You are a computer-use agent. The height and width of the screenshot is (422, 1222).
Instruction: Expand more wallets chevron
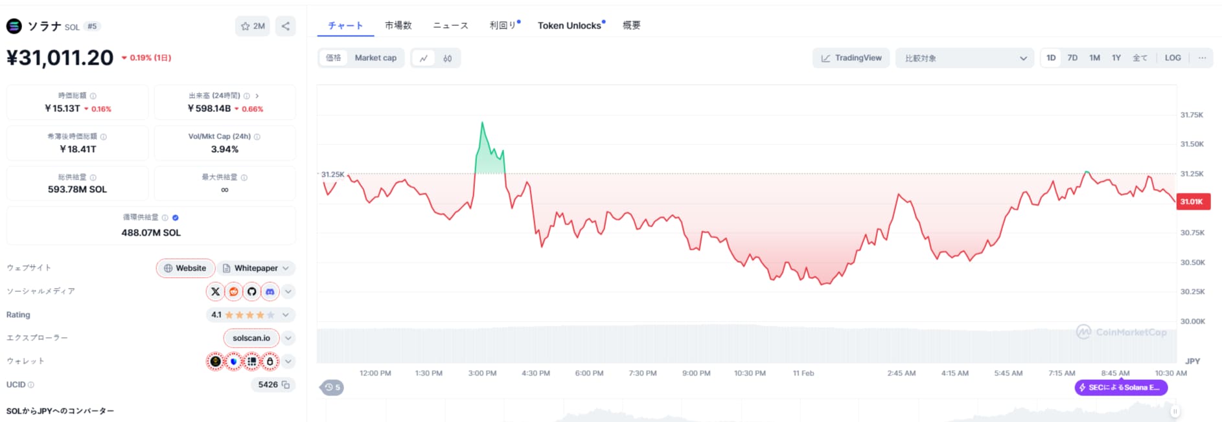coord(288,361)
